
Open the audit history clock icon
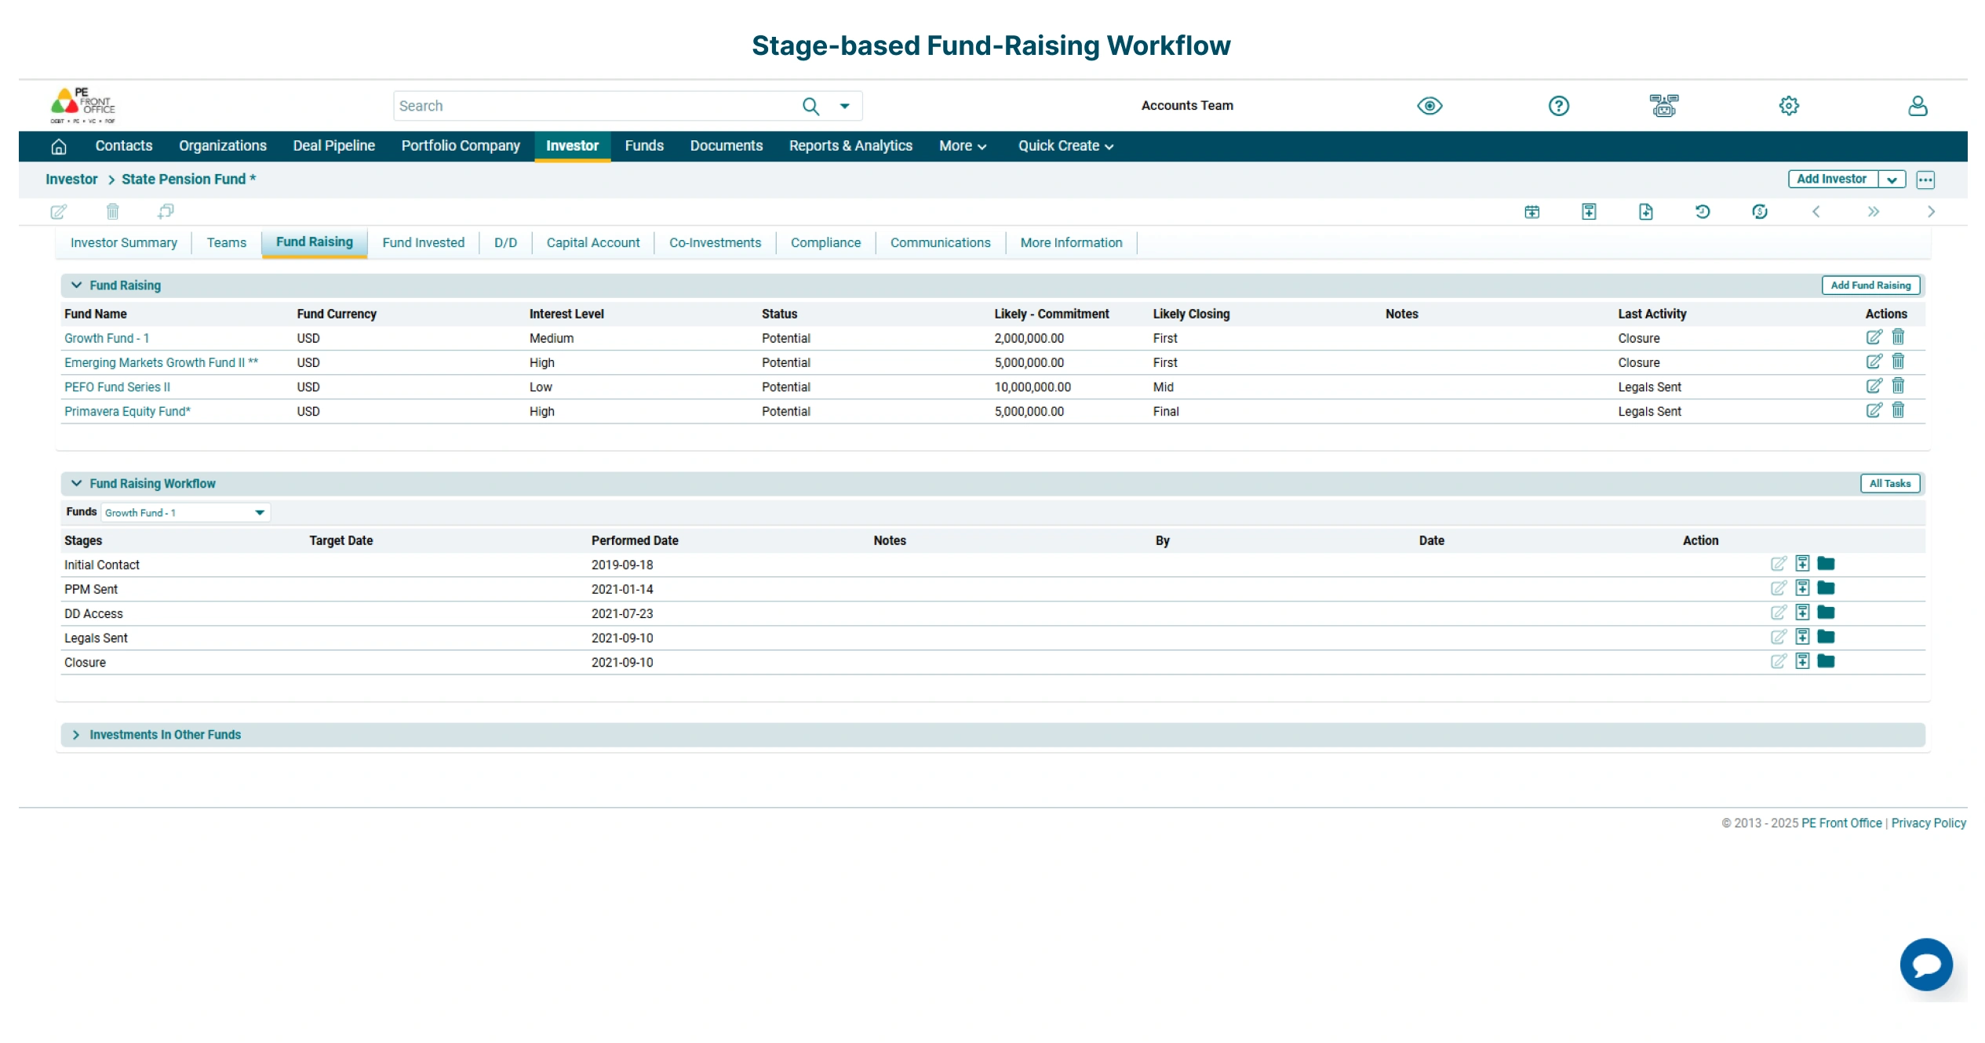pos(1702,212)
